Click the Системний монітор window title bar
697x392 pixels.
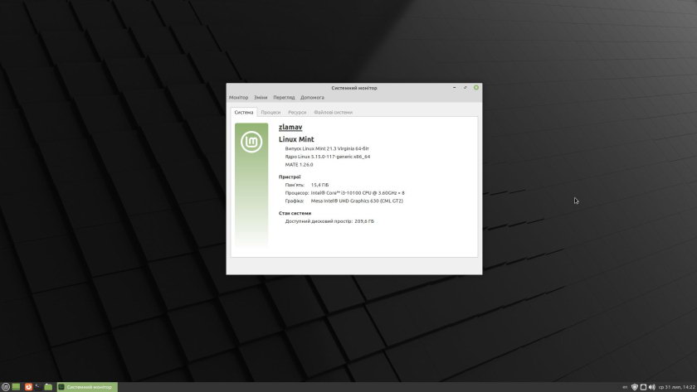353,88
